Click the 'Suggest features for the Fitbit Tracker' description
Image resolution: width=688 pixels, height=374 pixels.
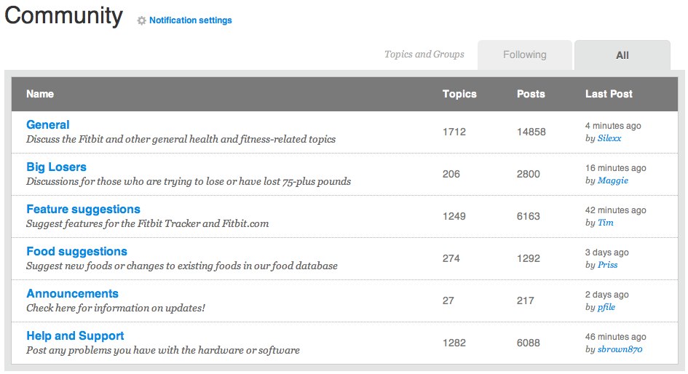click(147, 223)
